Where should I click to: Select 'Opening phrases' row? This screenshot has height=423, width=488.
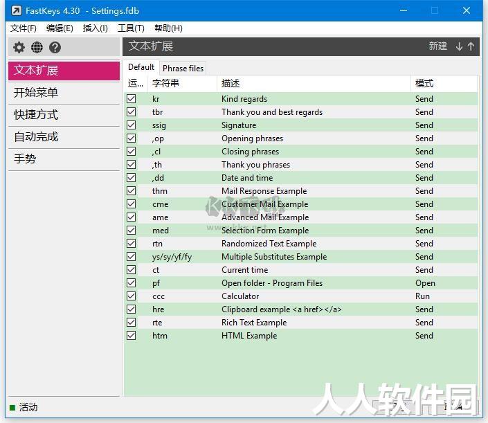pos(300,138)
